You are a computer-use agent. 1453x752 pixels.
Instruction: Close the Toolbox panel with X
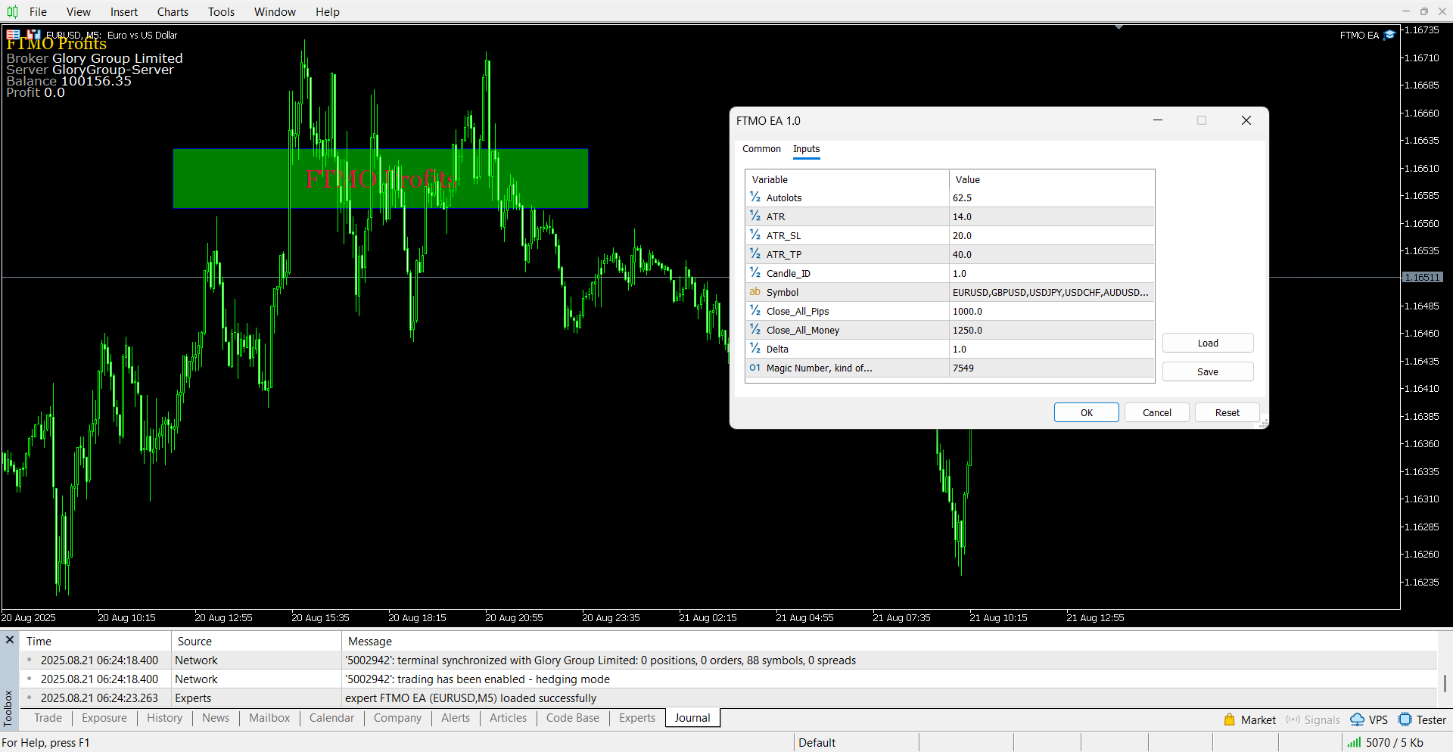10,640
